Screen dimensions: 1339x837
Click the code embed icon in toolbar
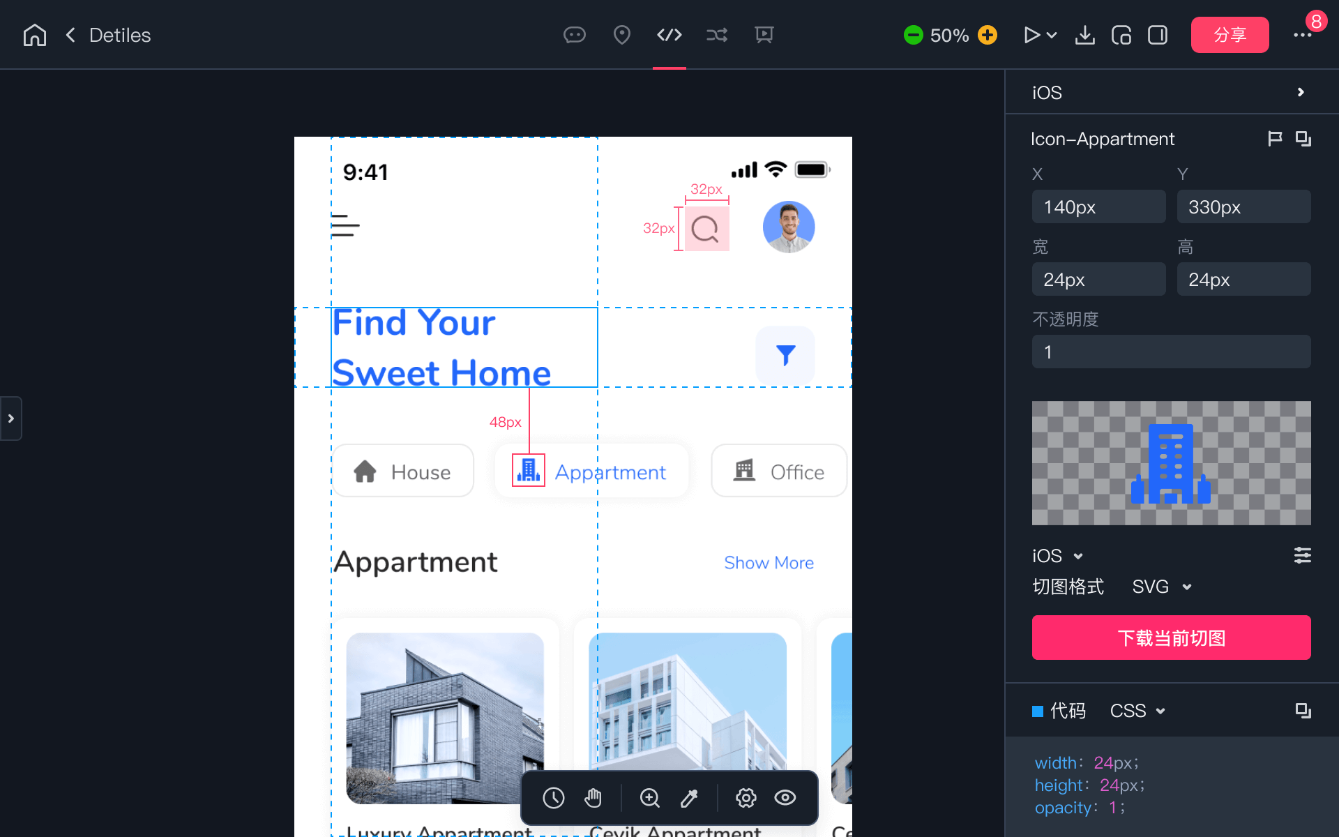click(x=669, y=35)
